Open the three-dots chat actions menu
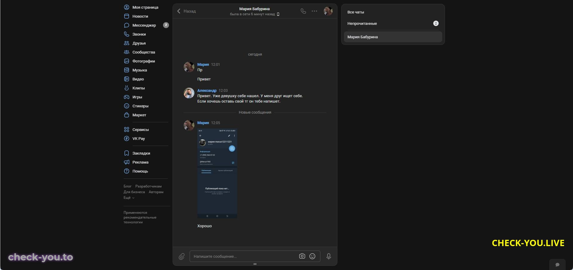The image size is (573, 270). (314, 11)
